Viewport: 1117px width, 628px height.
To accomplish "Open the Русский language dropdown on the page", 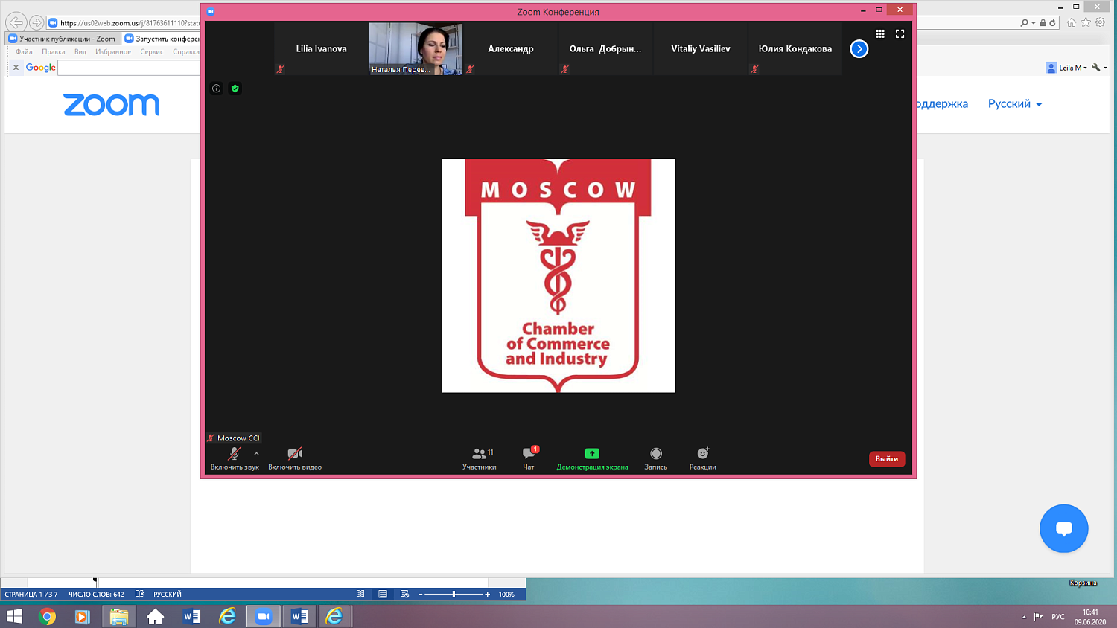I will coord(1015,104).
